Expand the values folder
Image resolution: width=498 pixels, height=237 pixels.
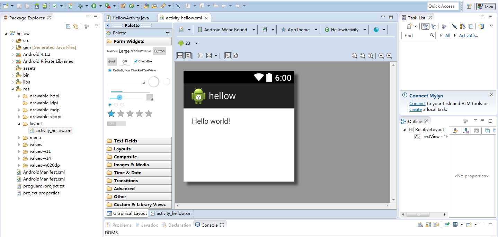tap(19, 144)
